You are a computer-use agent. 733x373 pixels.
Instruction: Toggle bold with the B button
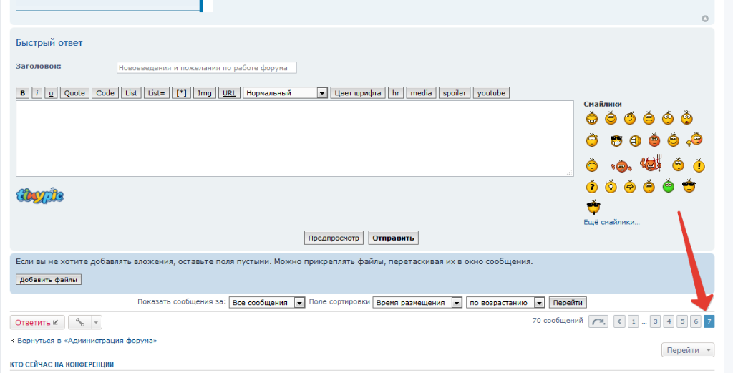pyautogui.click(x=22, y=93)
